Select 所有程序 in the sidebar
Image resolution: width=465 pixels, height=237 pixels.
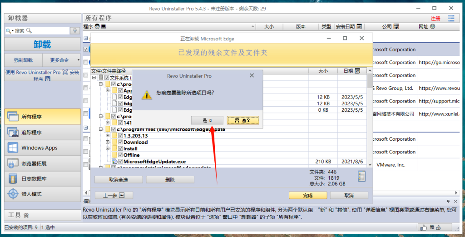42,117
